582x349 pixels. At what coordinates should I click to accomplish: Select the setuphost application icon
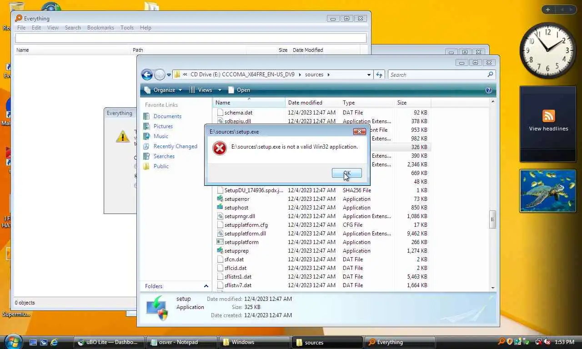pos(220,208)
